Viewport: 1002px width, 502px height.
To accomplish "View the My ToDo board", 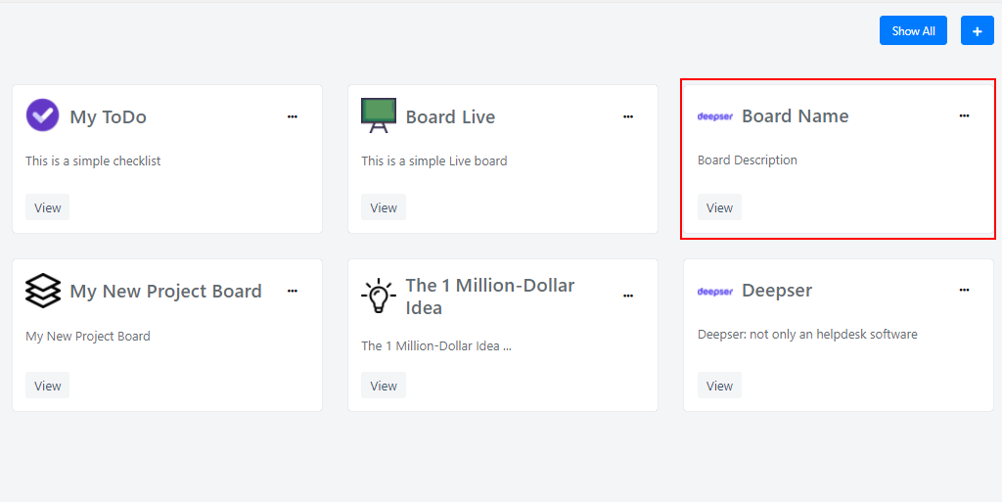I will (47, 207).
